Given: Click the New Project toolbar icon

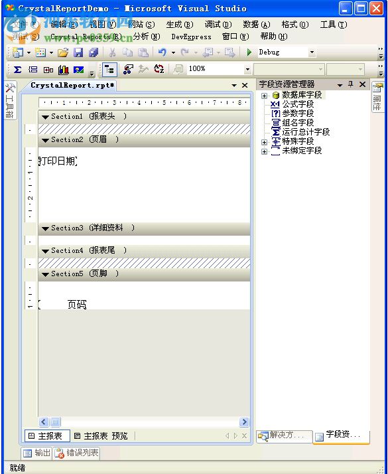Looking at the screenshot, I should click(x=18, y=52).
